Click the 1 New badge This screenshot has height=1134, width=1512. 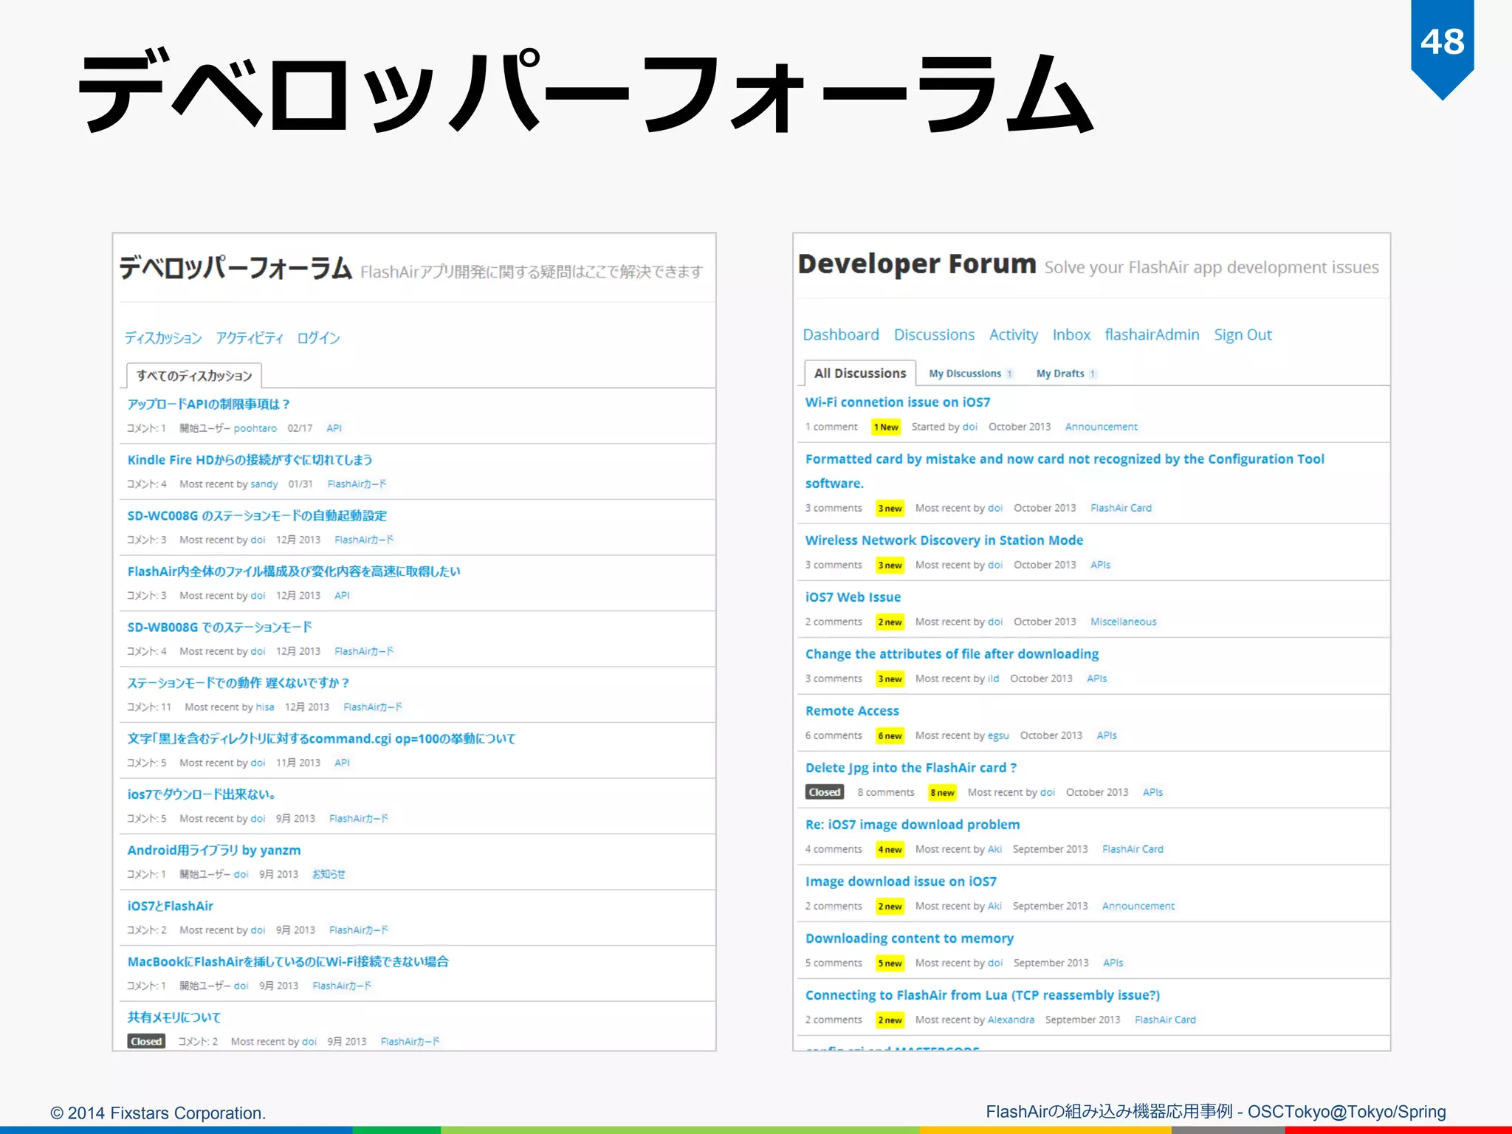tap(886, 427)
